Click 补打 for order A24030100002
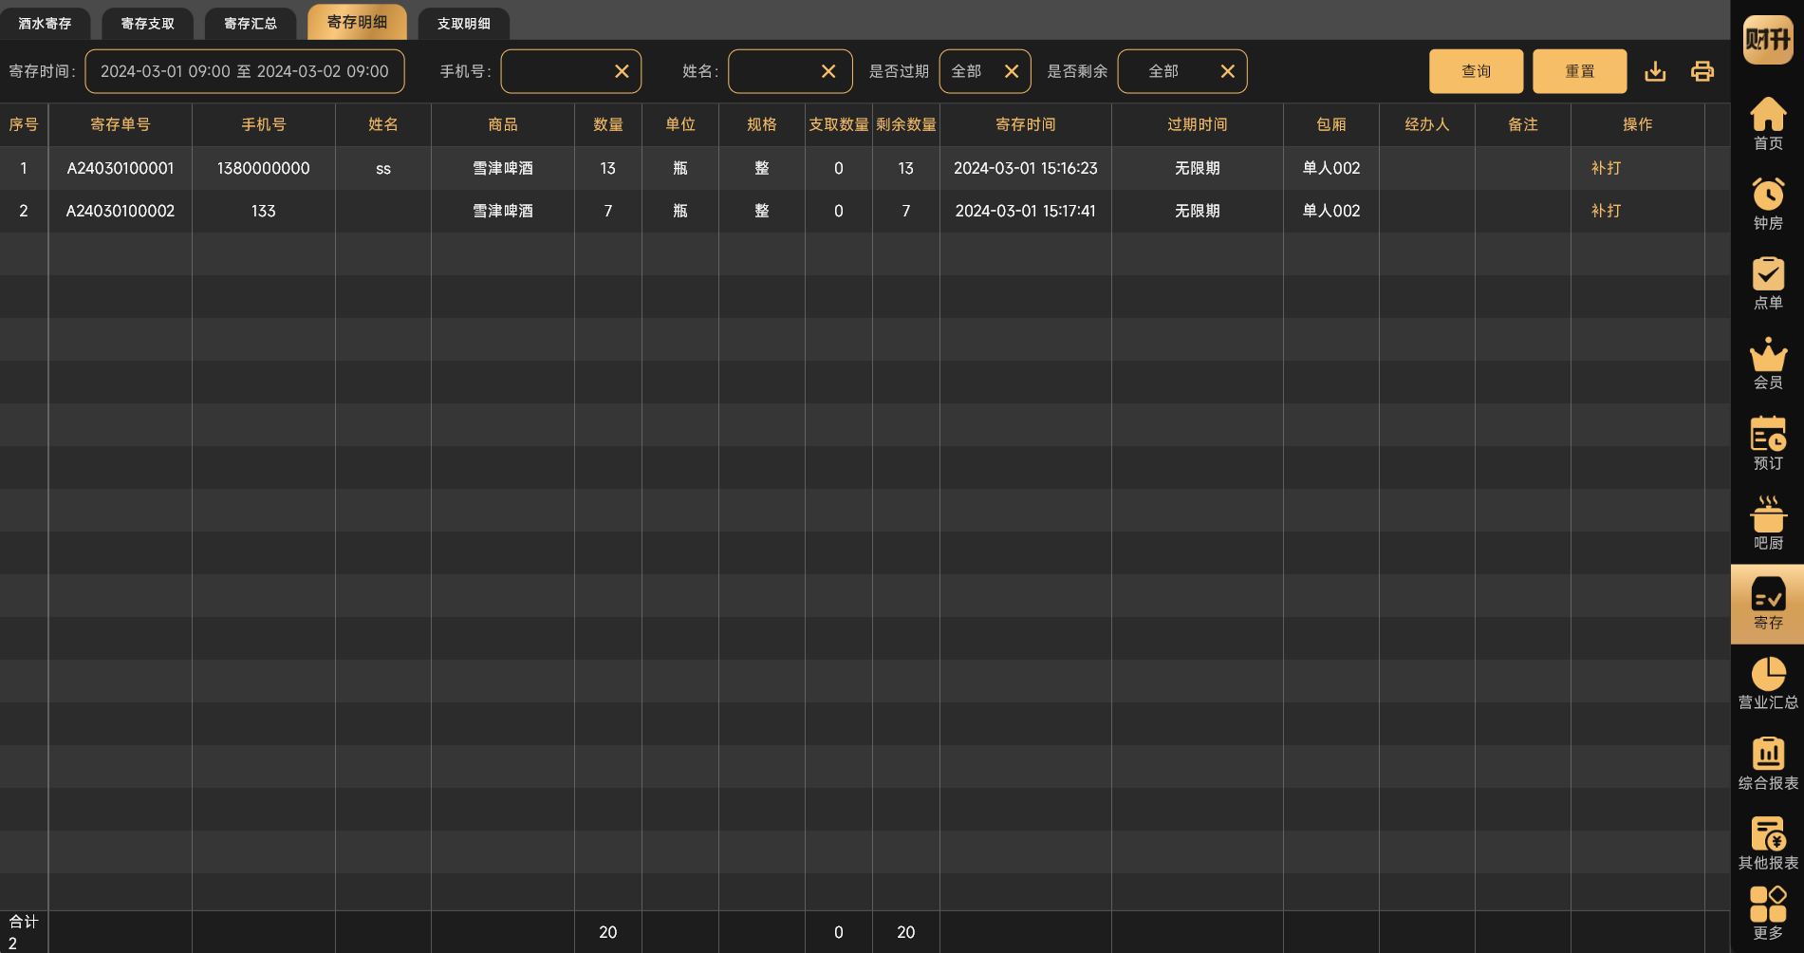This screenshot has width=1804, height=953. (x=1606, y=211)
